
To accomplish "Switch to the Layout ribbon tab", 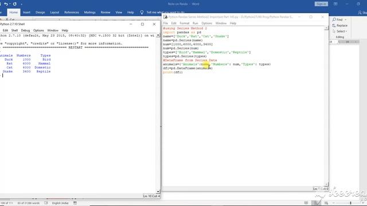I will [54, 13].
